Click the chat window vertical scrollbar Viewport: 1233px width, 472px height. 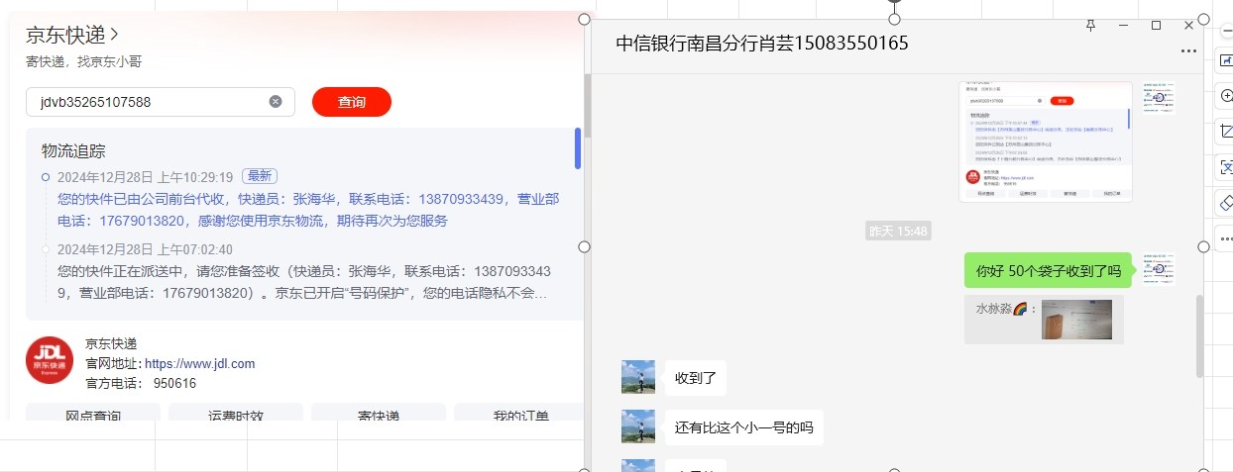(x=1199, y=334)
